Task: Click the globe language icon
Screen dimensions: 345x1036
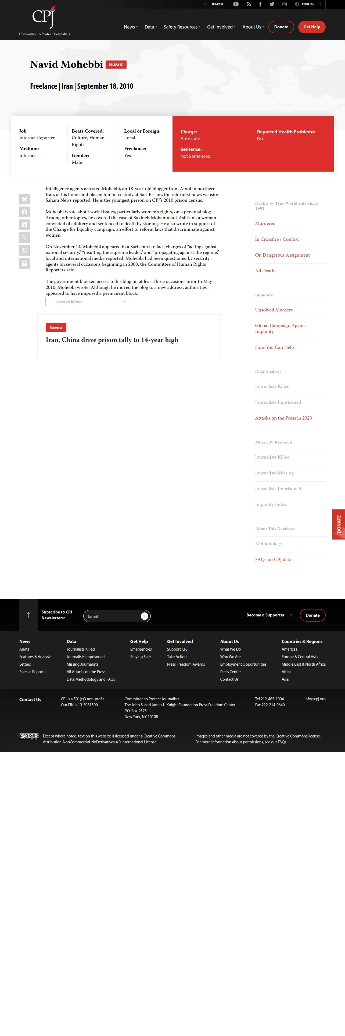Action: point(297,4)
